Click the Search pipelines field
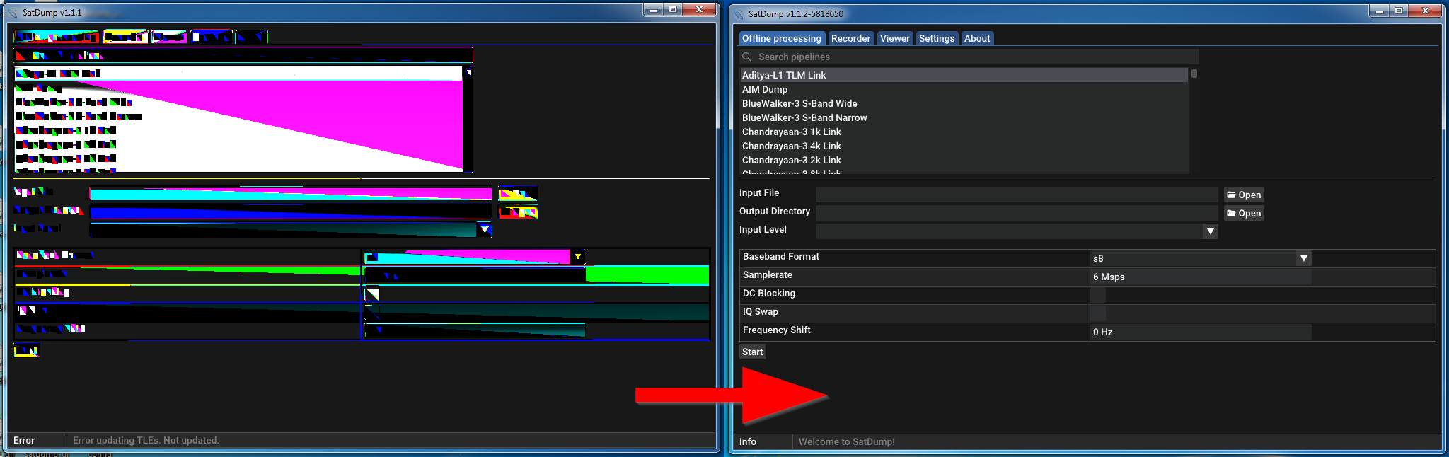The image size is (1449, 457). 969,57
